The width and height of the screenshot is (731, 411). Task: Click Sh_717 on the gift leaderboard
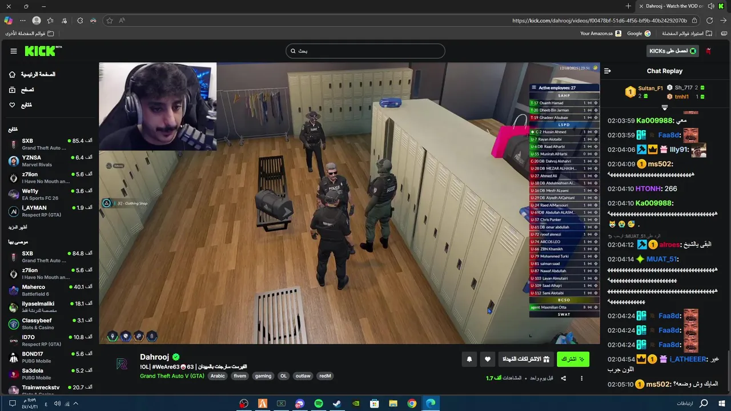pyautogui.click(x=684, y=87)
